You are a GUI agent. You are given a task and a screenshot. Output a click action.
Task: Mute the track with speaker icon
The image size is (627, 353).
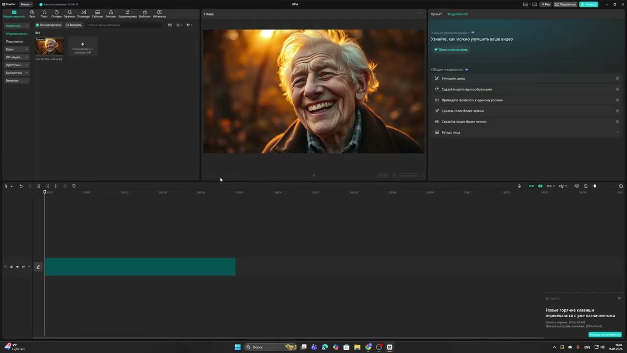point(23,267)
